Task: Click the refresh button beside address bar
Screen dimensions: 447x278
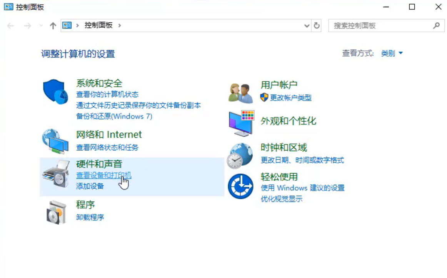Action: tap(317, 25)
